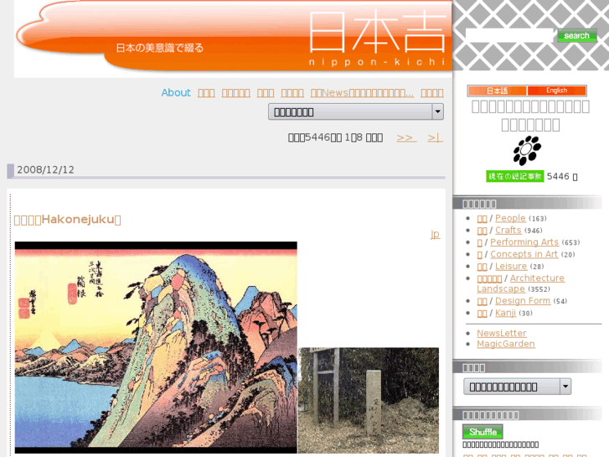Screen dimensions: 609x457
Task: Open the Architecture Landscape category
Action: tap(520, 283)
